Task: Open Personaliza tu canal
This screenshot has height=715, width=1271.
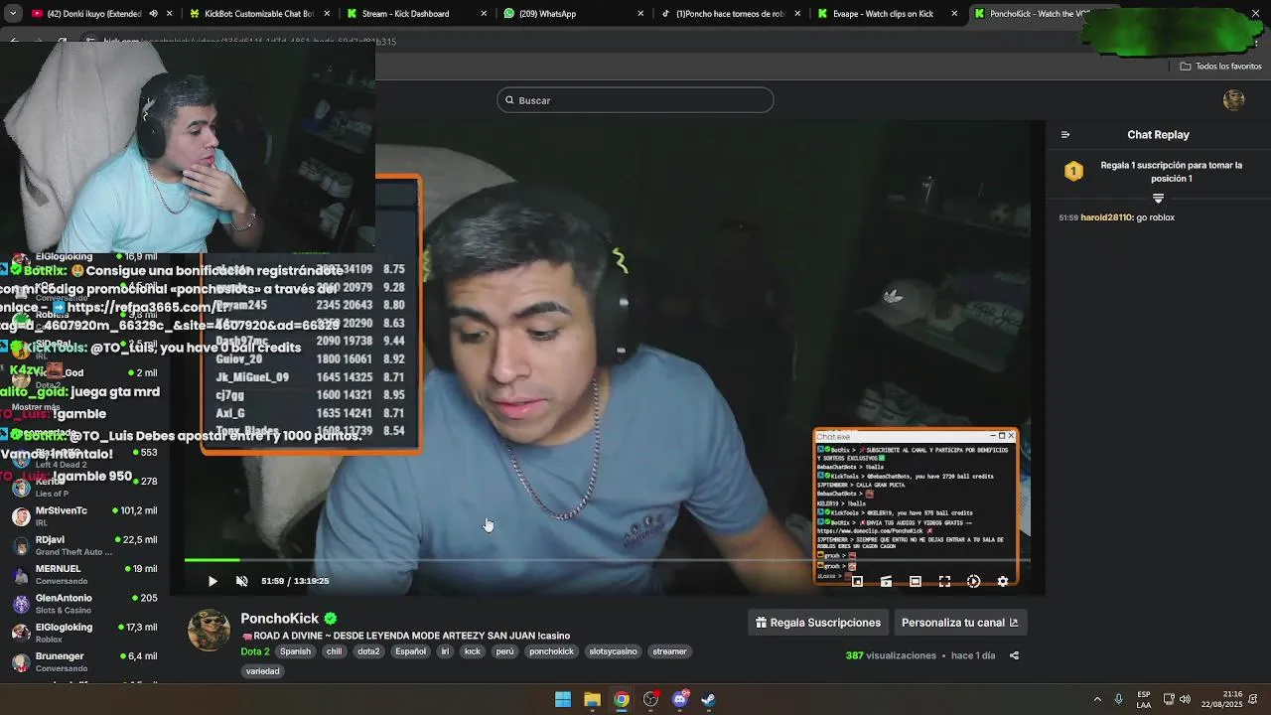Action: [x=959, y=623]
